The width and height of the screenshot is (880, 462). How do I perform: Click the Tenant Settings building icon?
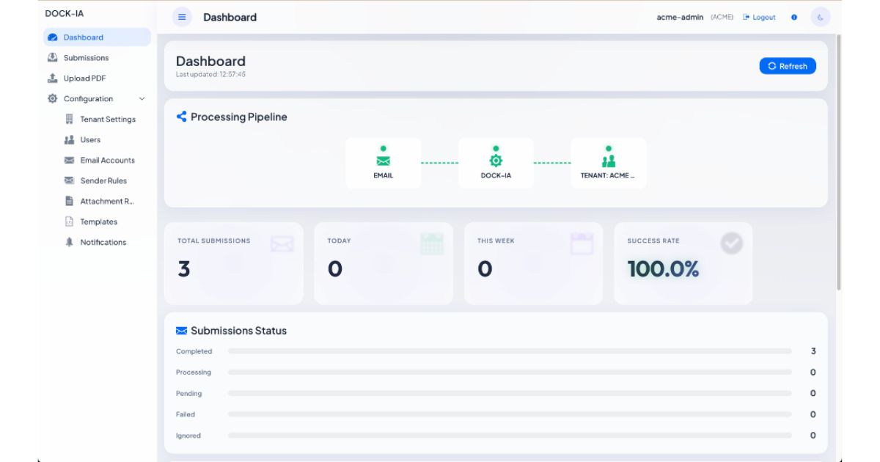(x=70, y=119)
